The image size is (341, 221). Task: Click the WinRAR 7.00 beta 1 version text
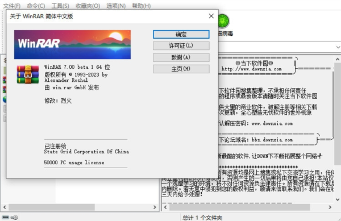pos(77,67)
